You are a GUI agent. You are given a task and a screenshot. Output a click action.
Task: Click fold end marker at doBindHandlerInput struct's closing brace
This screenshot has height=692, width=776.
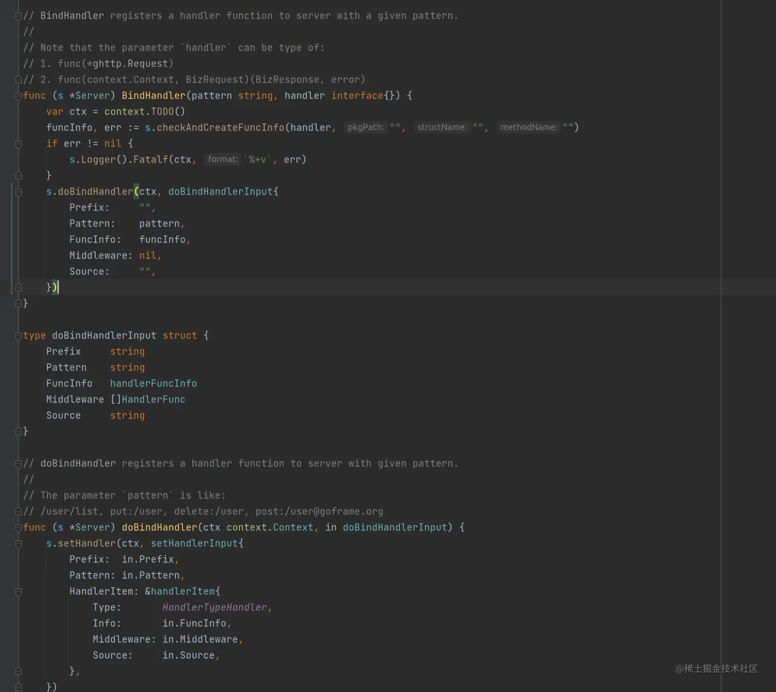[x=18, y=431]
